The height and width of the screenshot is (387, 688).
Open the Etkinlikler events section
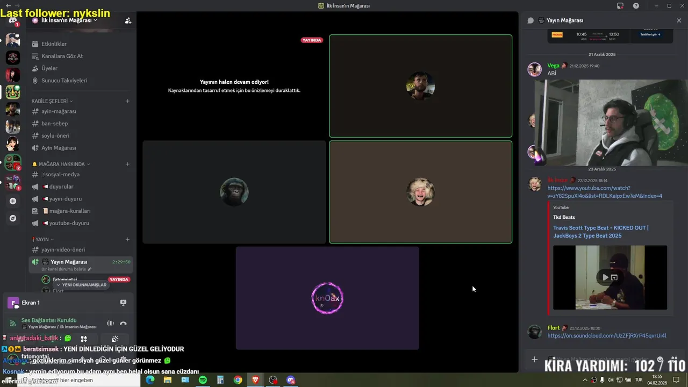(81, 44)
